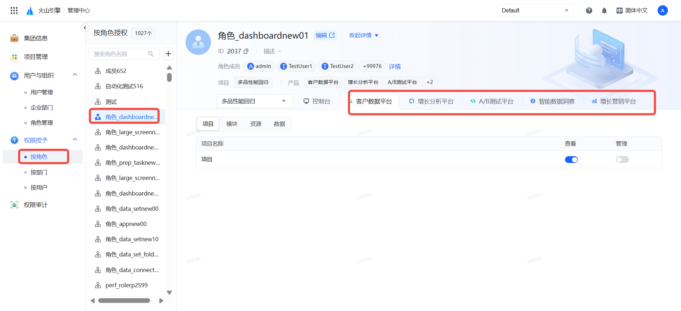This screenshot has width=681, height=311.
Task: Open the 多品性能回归 project dropdown
Action: click(254, 101)
